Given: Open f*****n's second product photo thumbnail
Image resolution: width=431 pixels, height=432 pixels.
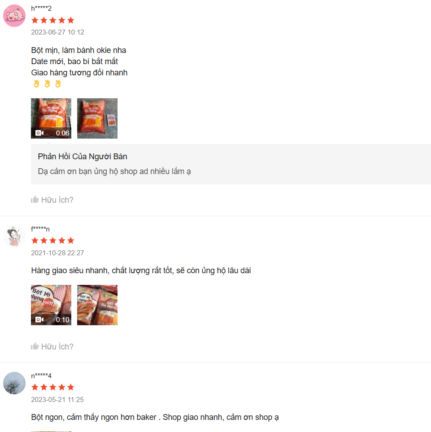Looking at the screenshot, I should tap(97, 305).
